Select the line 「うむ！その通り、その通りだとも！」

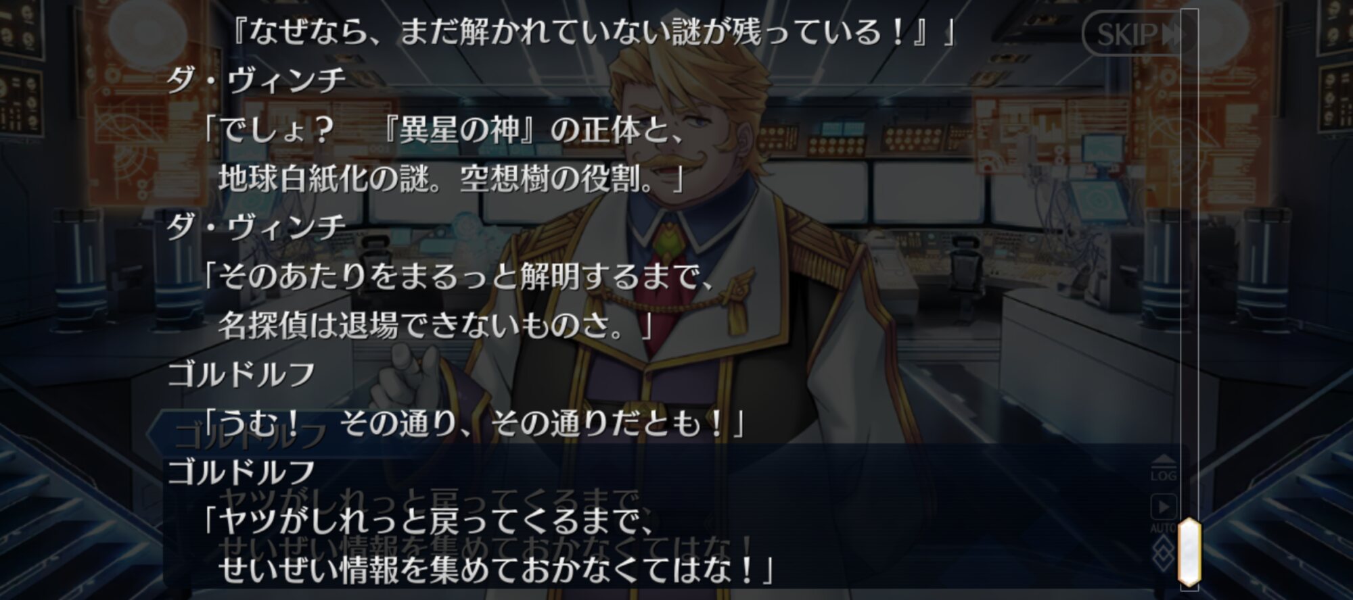point(474,424)
